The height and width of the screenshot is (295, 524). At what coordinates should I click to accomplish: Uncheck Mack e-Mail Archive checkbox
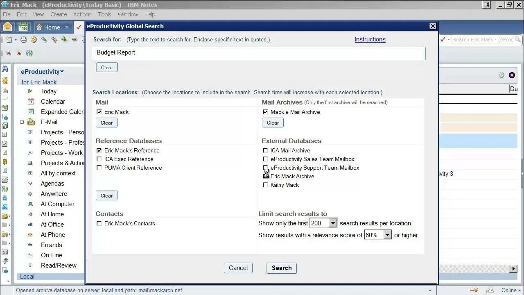(x=265, y=112)
